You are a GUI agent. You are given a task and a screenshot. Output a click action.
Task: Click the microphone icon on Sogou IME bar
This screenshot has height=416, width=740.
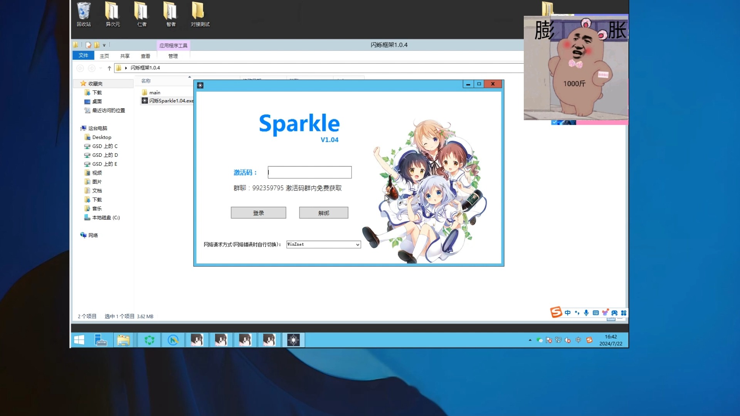point(586,313)
